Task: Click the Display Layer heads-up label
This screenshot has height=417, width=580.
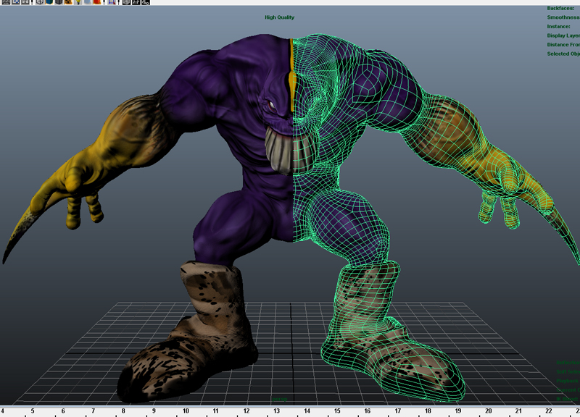Action: (x=563, y=35)
